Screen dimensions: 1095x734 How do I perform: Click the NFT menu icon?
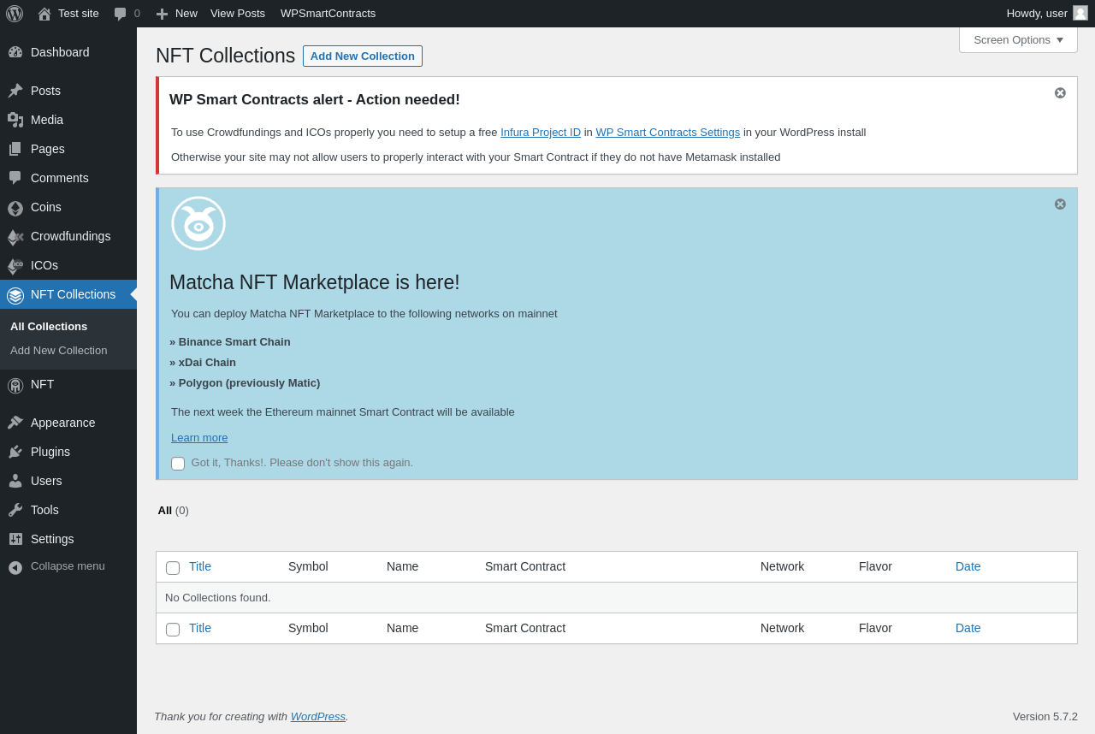point(15,385)
